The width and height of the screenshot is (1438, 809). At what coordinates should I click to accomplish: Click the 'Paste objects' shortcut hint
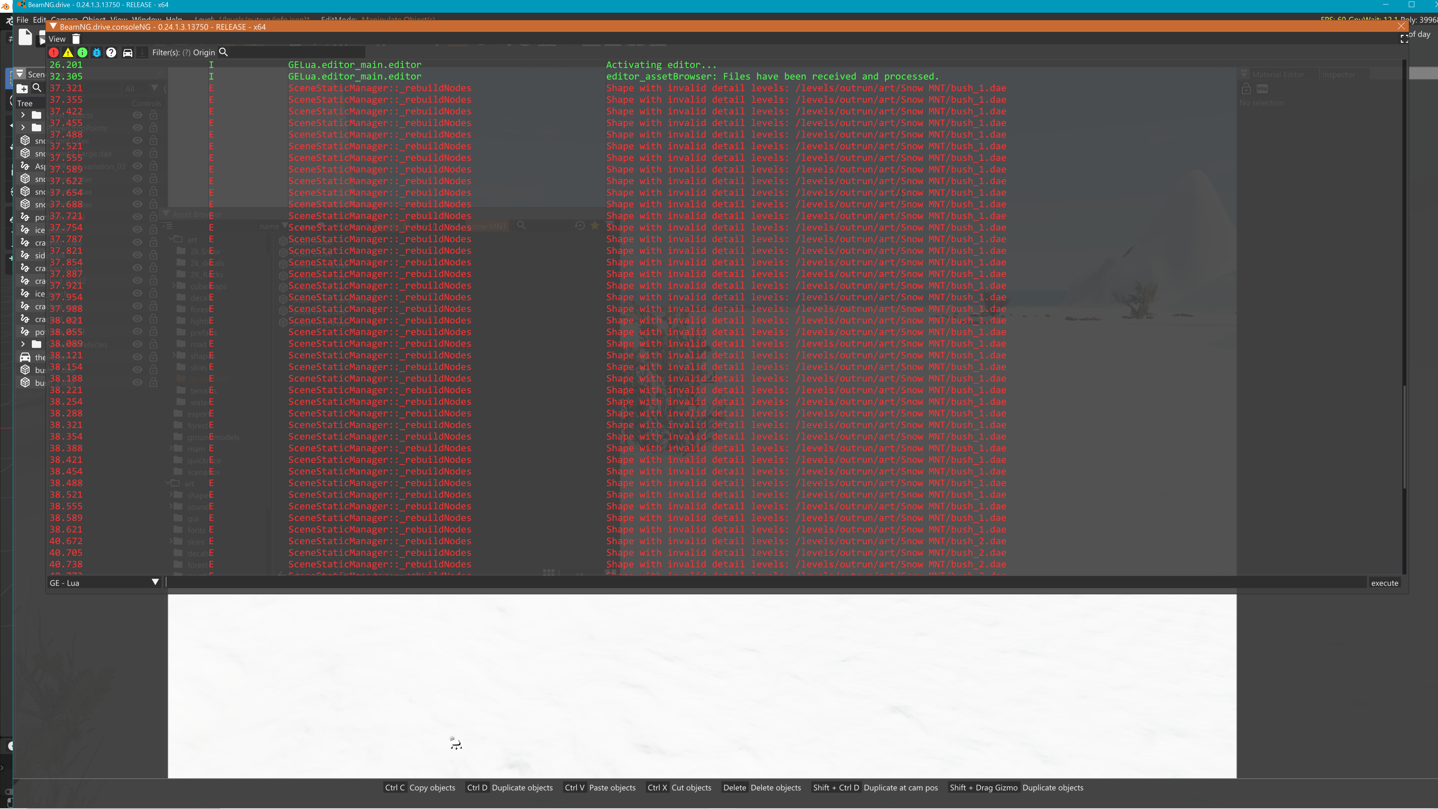(x=612, y=788)
